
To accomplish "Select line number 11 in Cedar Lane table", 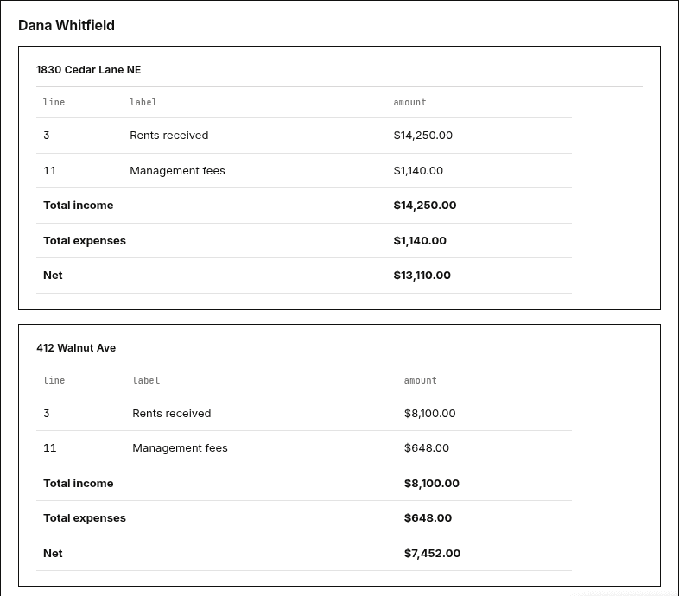I will [50, 171].
